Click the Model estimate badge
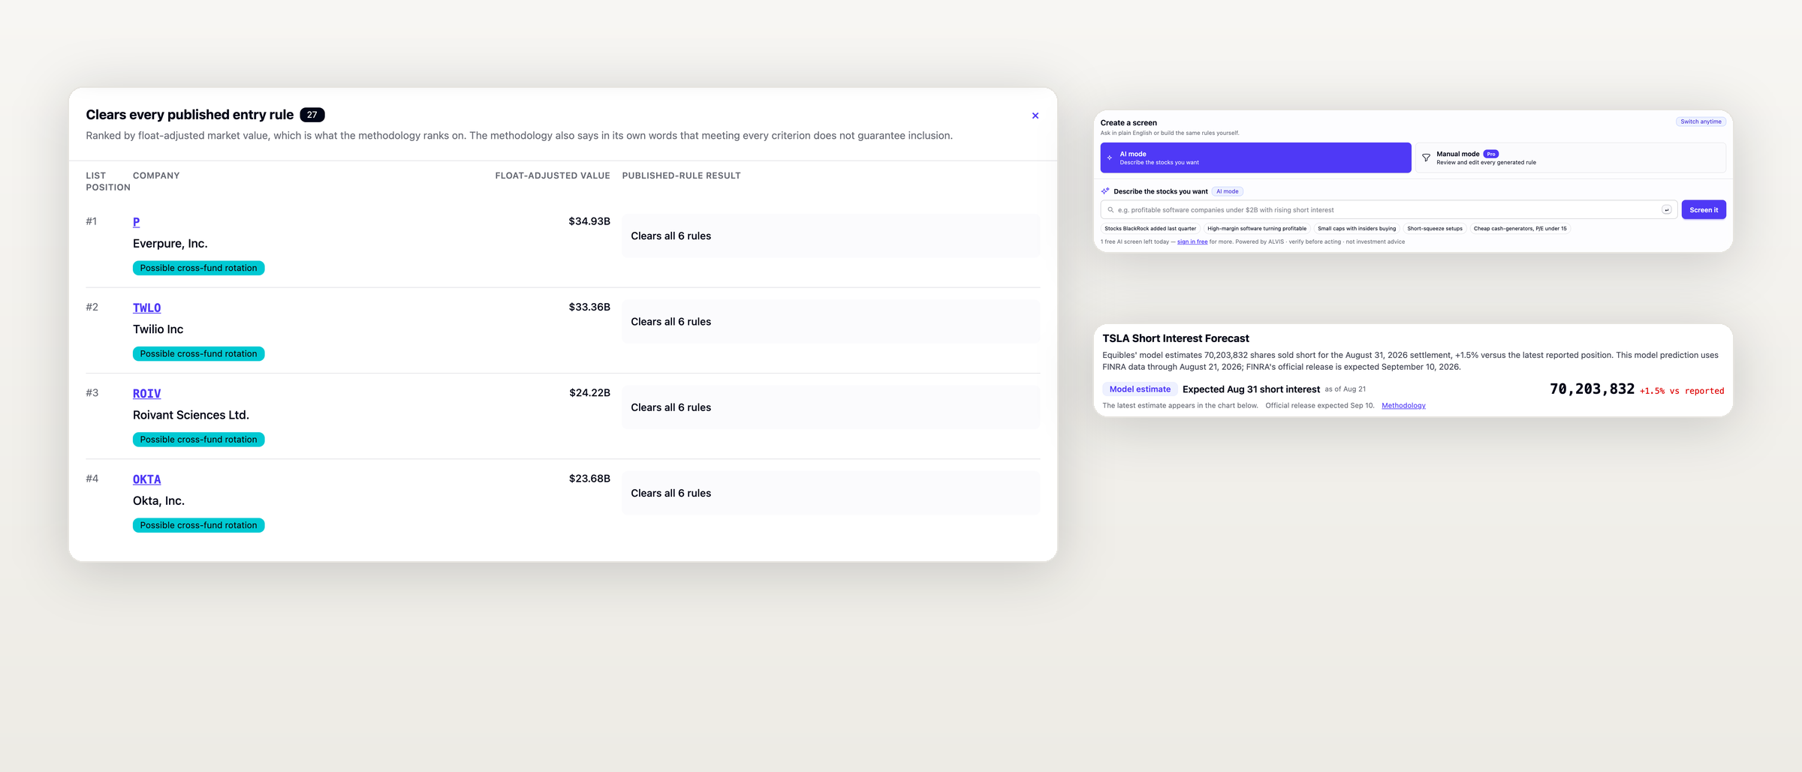Screen dimensions: 1802x772 (x=1140, y=389)
